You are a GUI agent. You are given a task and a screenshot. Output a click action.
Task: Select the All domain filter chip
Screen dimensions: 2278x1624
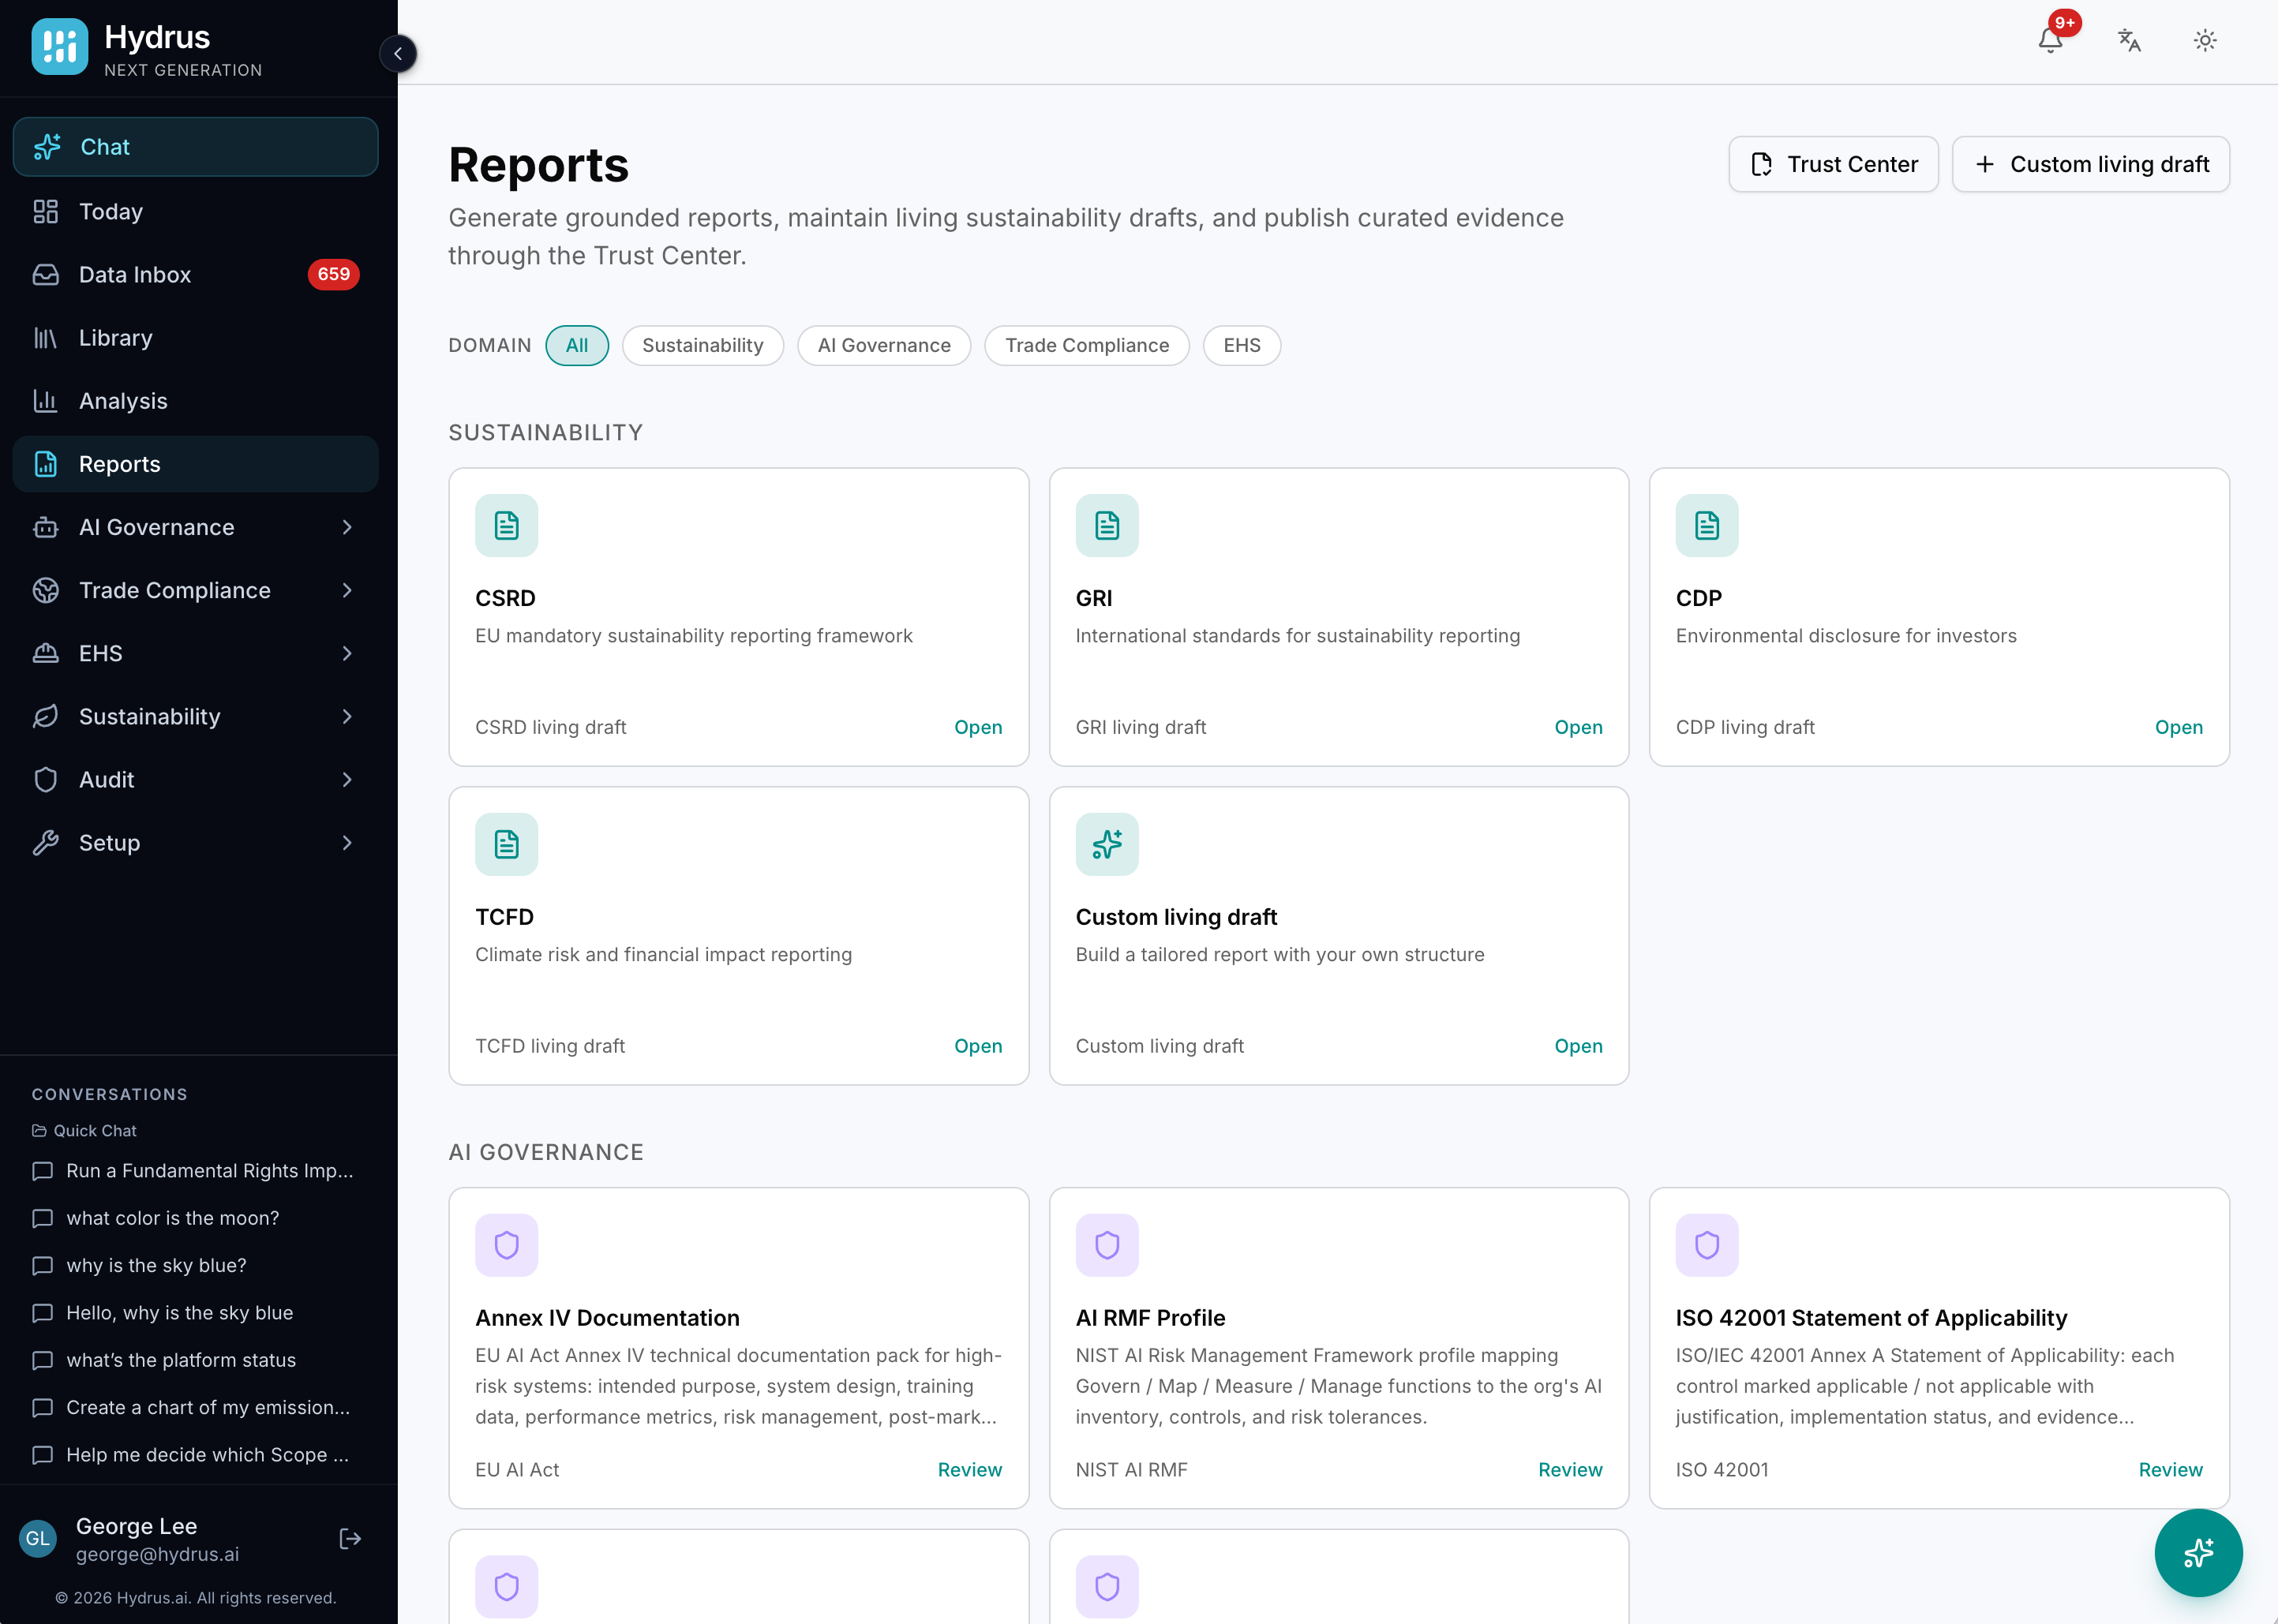click(577, 345)
